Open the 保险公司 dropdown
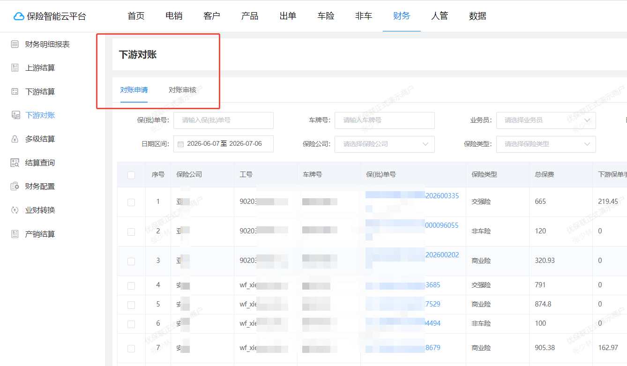The width and height of the screenshot is (627, 366). pos(384,144)
